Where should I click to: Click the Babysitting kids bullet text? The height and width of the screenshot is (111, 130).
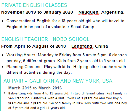click(x=68, y=101)
